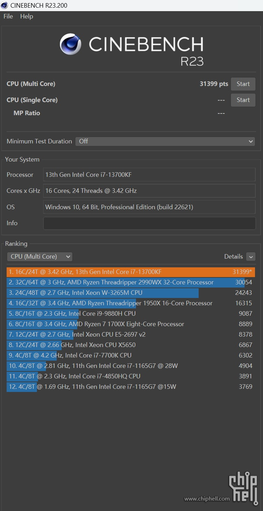The width and height of the screenshot is (263, 511).
Task: Select ranking row Core i7-4850HQ
Action: 131,376
